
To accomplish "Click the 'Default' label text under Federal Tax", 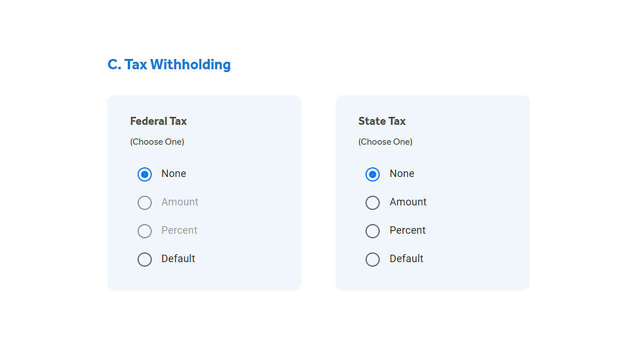I will coord(178,258).
